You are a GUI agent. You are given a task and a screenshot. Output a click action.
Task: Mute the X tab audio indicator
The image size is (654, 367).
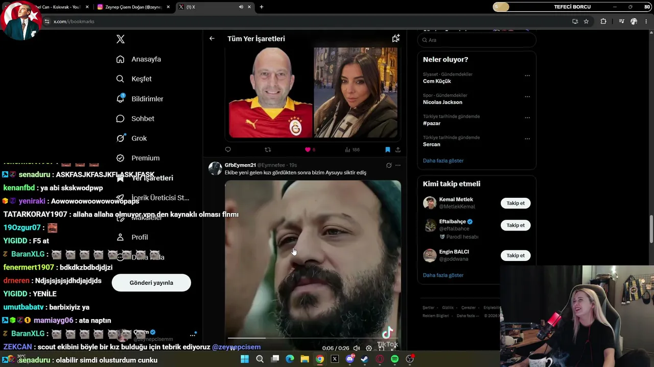click(x=241, y=7)
